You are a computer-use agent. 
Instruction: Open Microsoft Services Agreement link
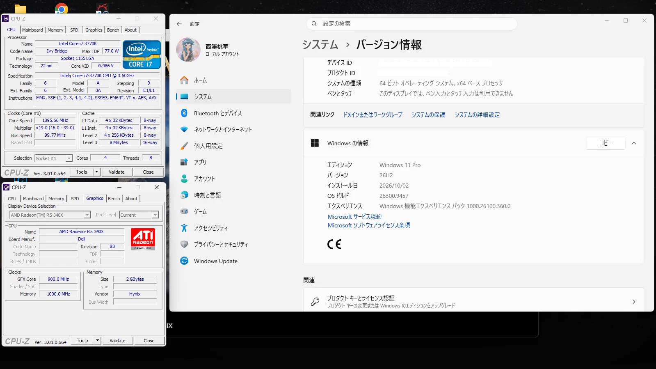pyautogui.click(x=354, y=216)
